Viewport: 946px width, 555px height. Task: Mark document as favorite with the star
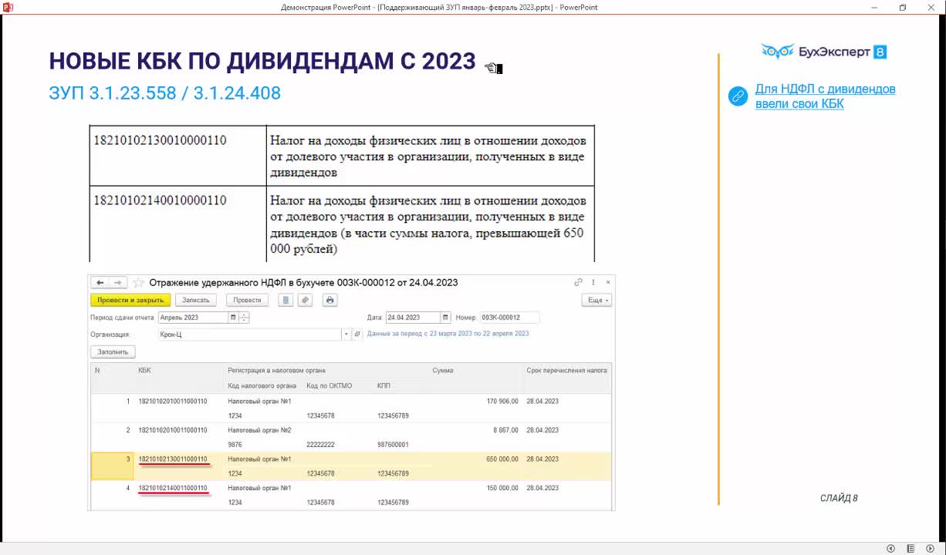pos(139,283)
